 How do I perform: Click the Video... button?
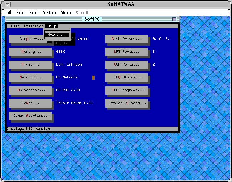31,64
